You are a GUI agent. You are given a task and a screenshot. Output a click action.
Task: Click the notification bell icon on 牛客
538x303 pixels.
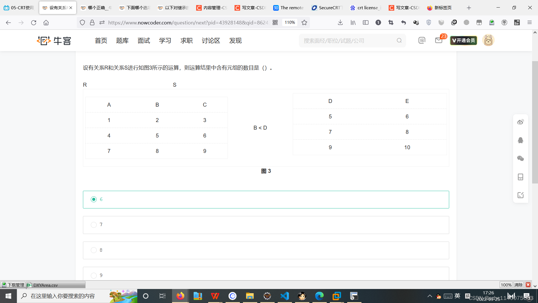pos(439,40)
